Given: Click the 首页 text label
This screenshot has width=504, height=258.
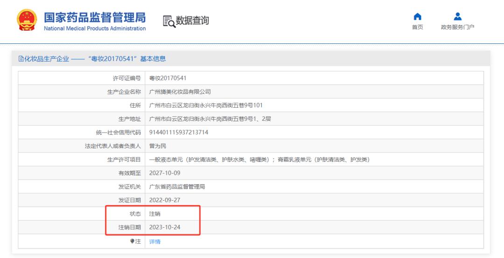Looking at the screenshot, I should point(417,28).
